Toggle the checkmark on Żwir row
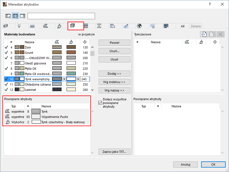This screenshot has width=229, height=172. 6,47
